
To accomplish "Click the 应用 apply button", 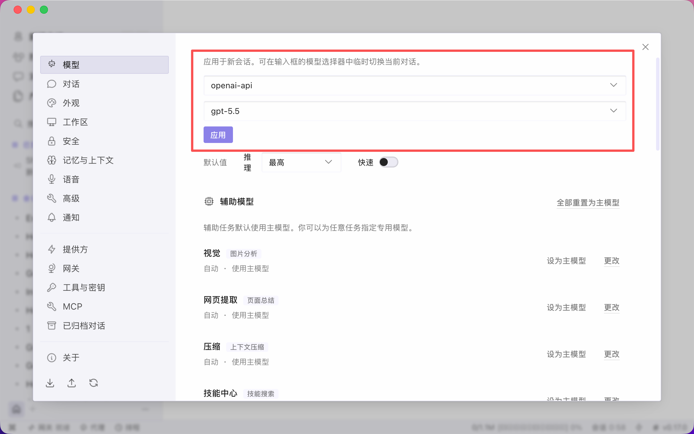I will tap(218, 135).
